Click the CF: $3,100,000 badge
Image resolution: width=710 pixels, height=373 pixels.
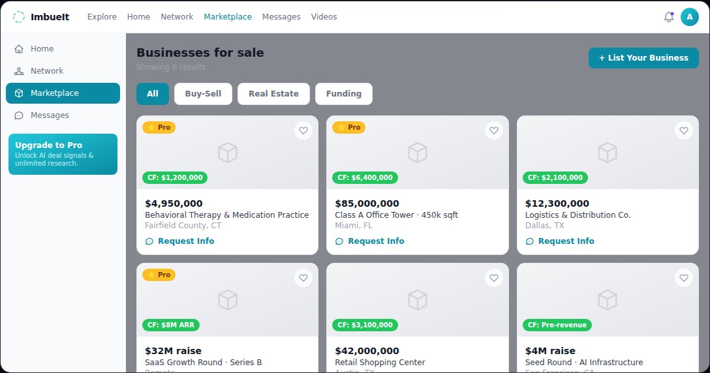[365, 325]
